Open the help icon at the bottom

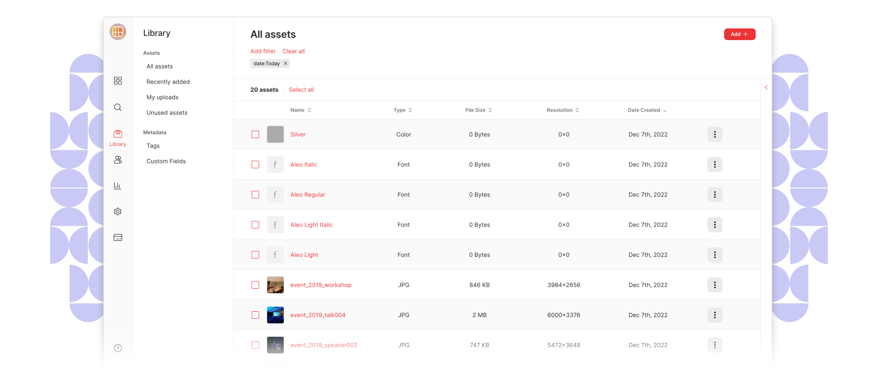(x=117, y=348)
